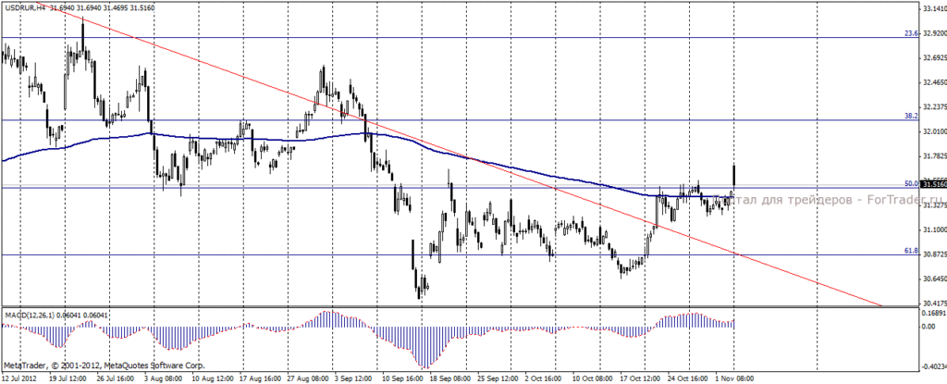Click the 33.1410 price axis value
Screen dimensions: 947x384
932,9
